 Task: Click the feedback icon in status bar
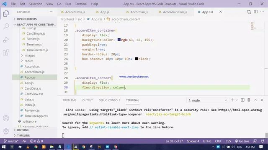pyautogui.click(x=255, y=141)
